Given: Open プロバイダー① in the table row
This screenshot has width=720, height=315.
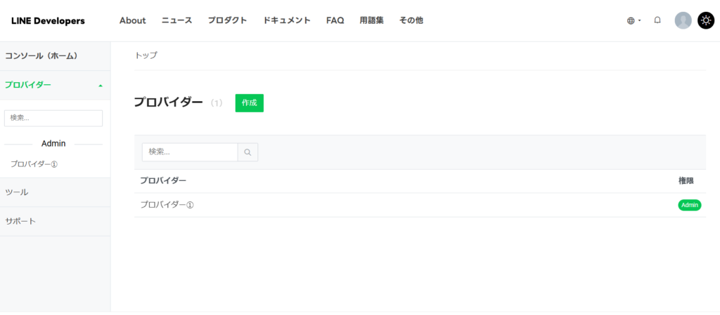Looking at the screenshot, I should [167, 205].
